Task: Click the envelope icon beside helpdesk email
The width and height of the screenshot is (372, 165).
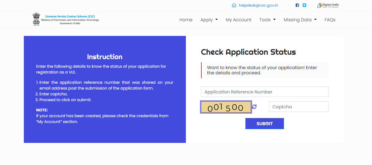Action: (234, 5)
